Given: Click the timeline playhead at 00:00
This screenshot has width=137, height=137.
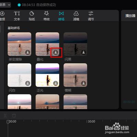Looking at the screenshot, I should [8, 122].
